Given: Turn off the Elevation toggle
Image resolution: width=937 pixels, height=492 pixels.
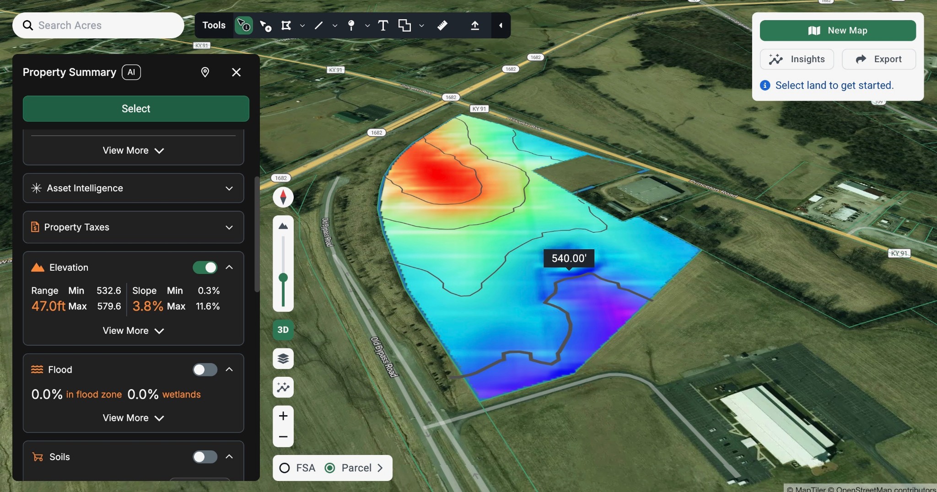Looking at the screenshot, I should (205, 267).
